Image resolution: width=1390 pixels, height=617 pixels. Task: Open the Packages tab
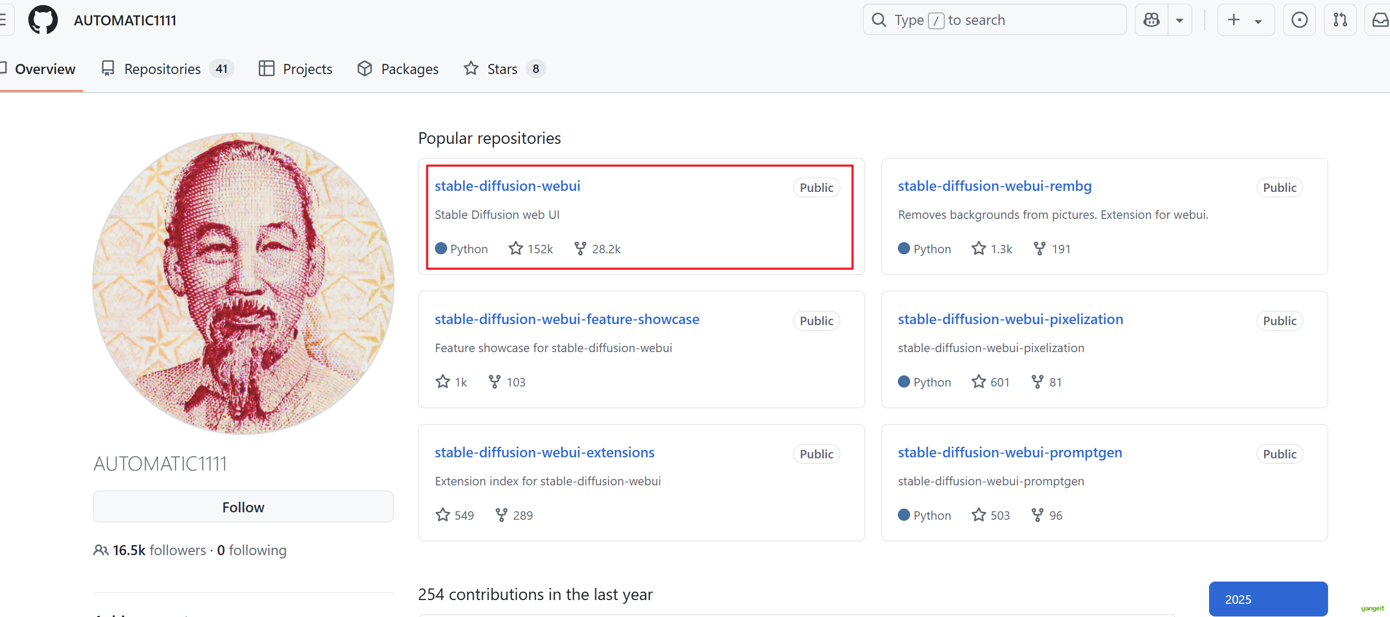click(398, 69)
